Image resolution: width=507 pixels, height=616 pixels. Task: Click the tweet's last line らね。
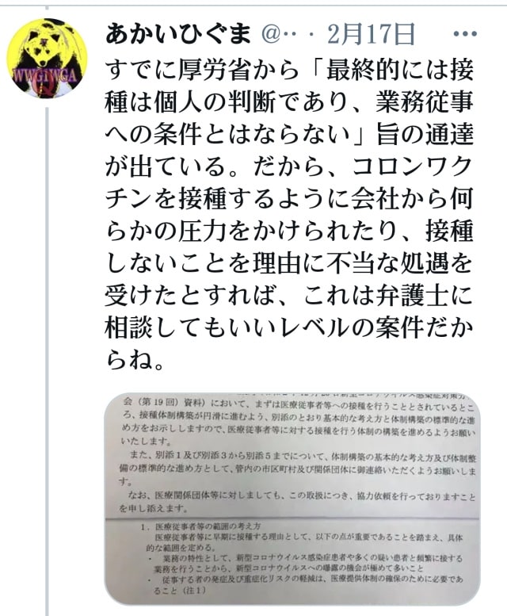pyautogui.click(x=134, y=360)
